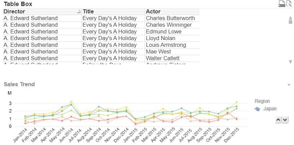Select the Mae West actor cell
This screenshot has width=294, height=145.
158,51
